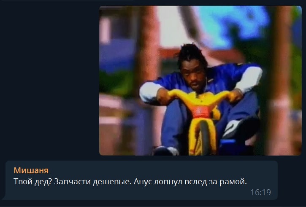
Task: Click the yellow tricycle handlebars in the GIF
Action: pos(200,96)
